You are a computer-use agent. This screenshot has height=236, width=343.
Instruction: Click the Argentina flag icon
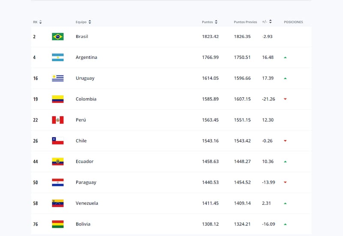tap(57, 57)
